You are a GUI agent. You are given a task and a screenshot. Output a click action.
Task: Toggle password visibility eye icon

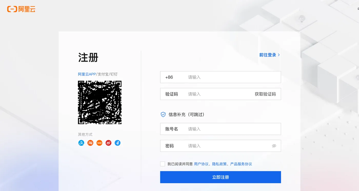click(274, 146)
